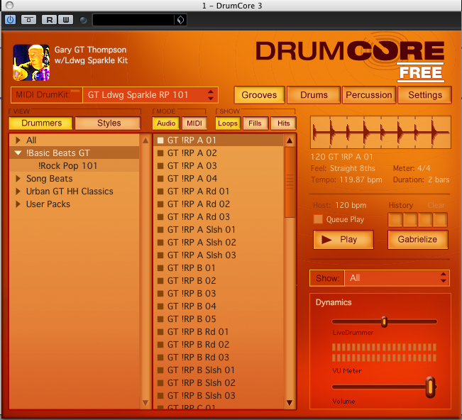Viewport: 462px width, 420px height.
Task: Open the Show All dropdown
Action: [x=397, y=278]
